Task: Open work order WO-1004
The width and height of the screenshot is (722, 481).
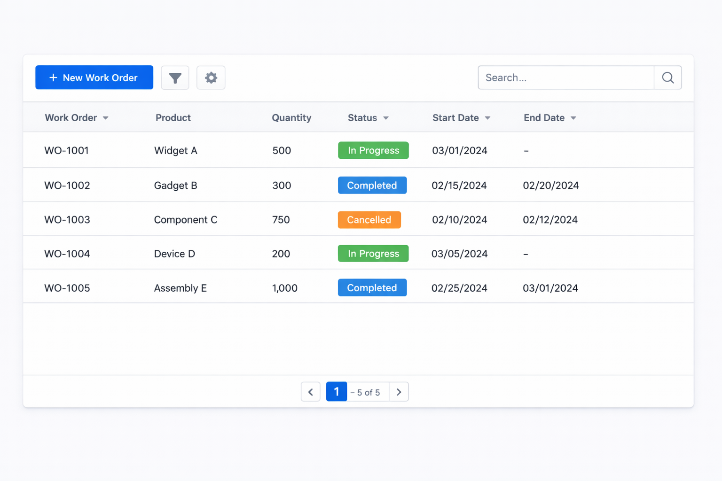Action: [67, 254]
